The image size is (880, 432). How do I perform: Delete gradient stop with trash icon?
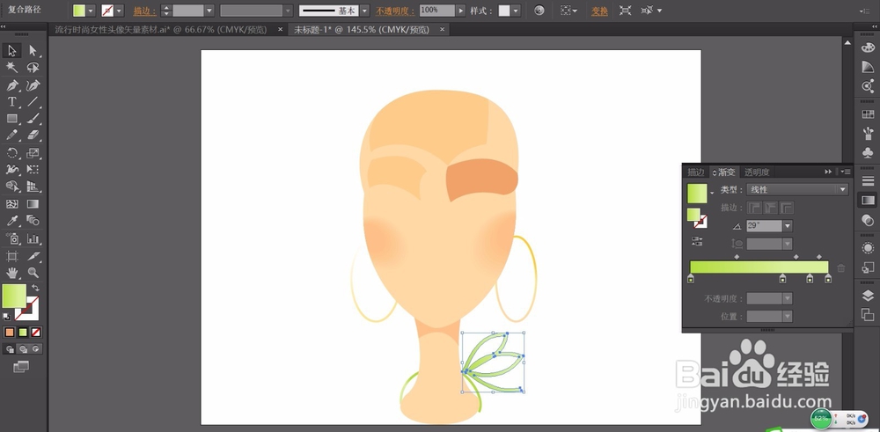pos(840,268)
